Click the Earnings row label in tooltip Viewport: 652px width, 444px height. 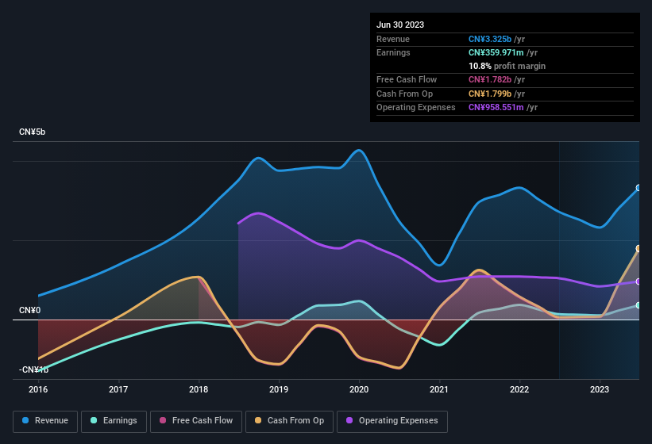click(393, 52)
